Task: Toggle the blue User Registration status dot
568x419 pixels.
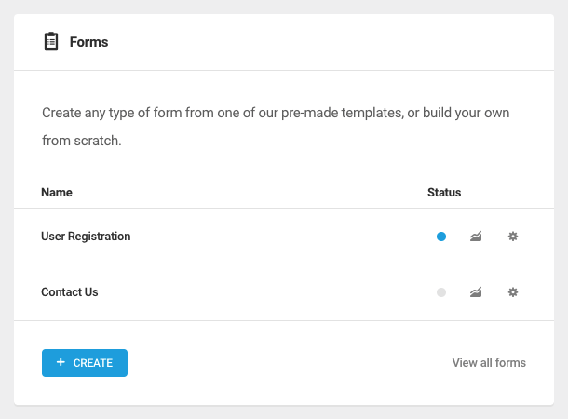Action: (x=441, y=237)
